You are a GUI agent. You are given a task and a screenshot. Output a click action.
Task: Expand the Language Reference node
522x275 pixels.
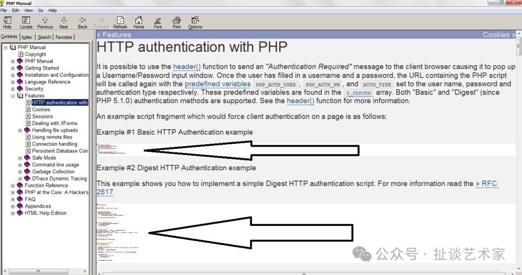(x=13, y=82)
